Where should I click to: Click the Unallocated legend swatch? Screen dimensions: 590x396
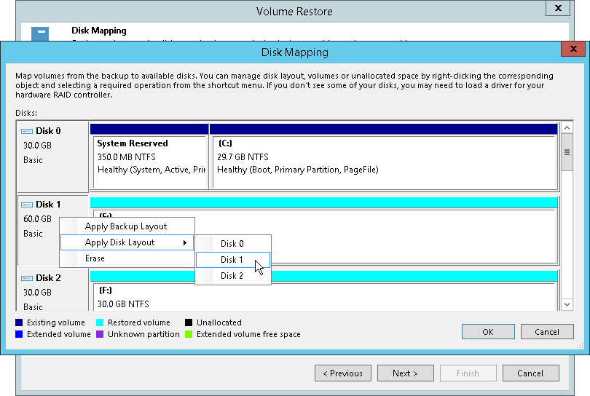click(x=189, y=322)
